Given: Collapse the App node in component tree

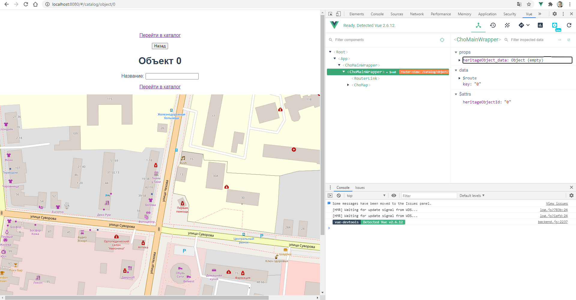Looking at the screenshot, I should [x=335, y=58].
